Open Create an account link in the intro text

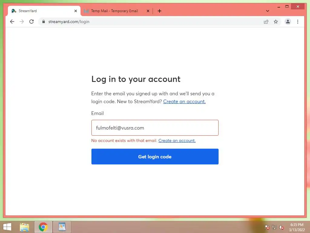(184, 101)
